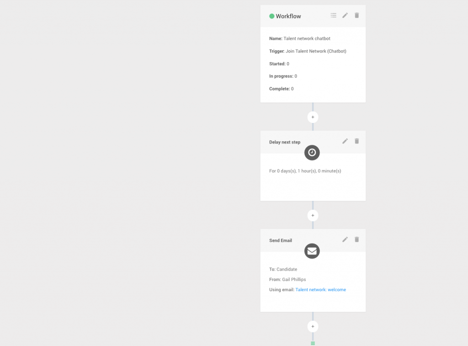Edit the Send Email step

pos(345,240)
